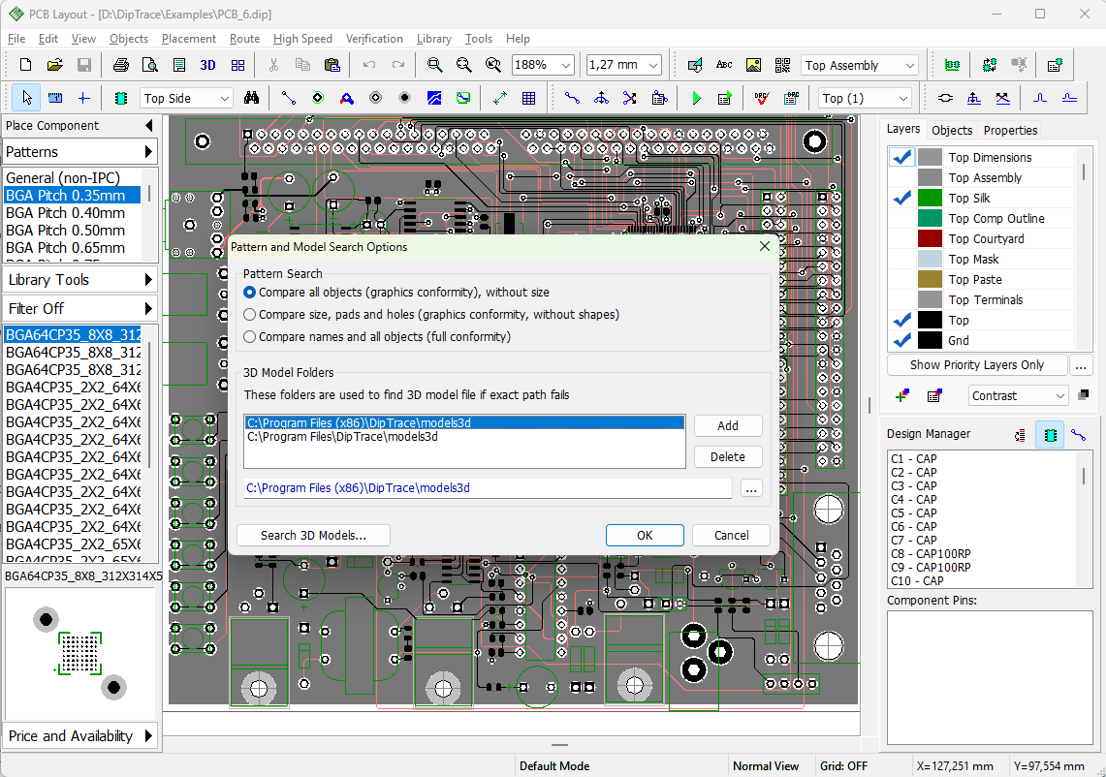Select C:\Program Files\DipTrace\models3d folder entry
The width and height of the screenshot is (1106, 777).
click(464, 437)
